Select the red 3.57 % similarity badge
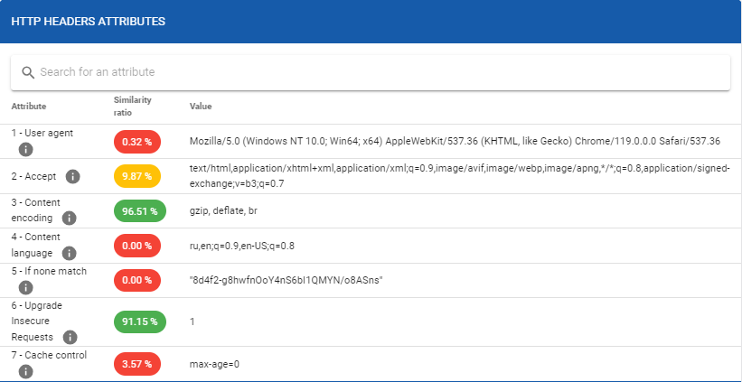The height and width of the screenshot is (382, 742). coord(137,364)
